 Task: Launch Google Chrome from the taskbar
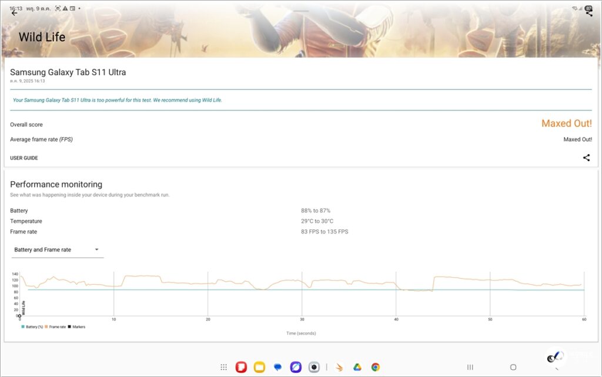click(375, 367)
